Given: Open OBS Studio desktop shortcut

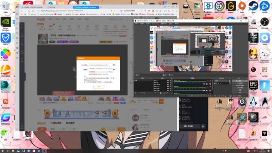Looking at the screenshot, I should pyautogui.click(x=265, y=23).
